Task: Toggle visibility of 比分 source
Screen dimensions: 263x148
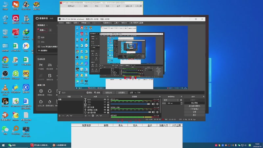Action: [105, 100]
